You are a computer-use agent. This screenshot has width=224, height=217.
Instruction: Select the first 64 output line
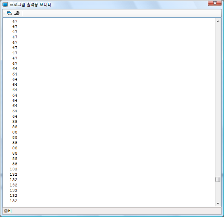point(15,69)
